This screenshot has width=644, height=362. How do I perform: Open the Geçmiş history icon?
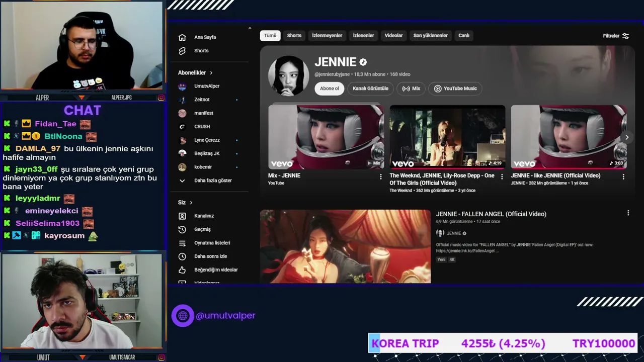tap(182, 229)
